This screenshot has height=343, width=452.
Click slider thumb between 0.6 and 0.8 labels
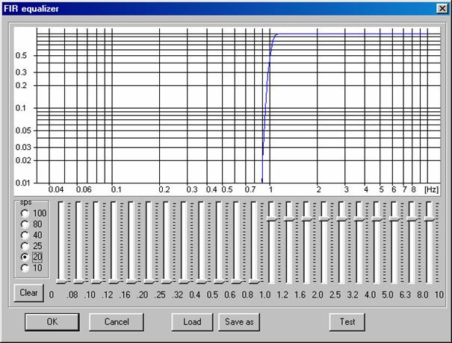(237, 281)
